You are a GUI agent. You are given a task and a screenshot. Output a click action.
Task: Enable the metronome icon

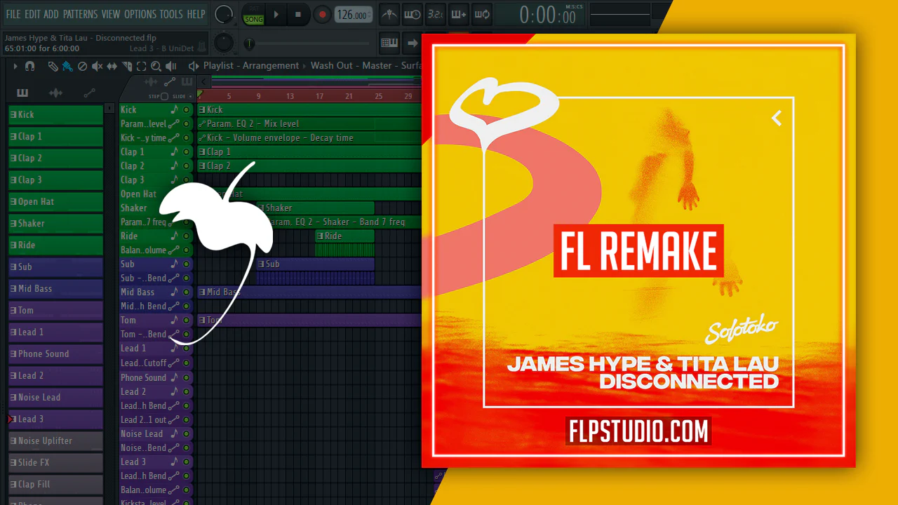click(x=388, y=14)
